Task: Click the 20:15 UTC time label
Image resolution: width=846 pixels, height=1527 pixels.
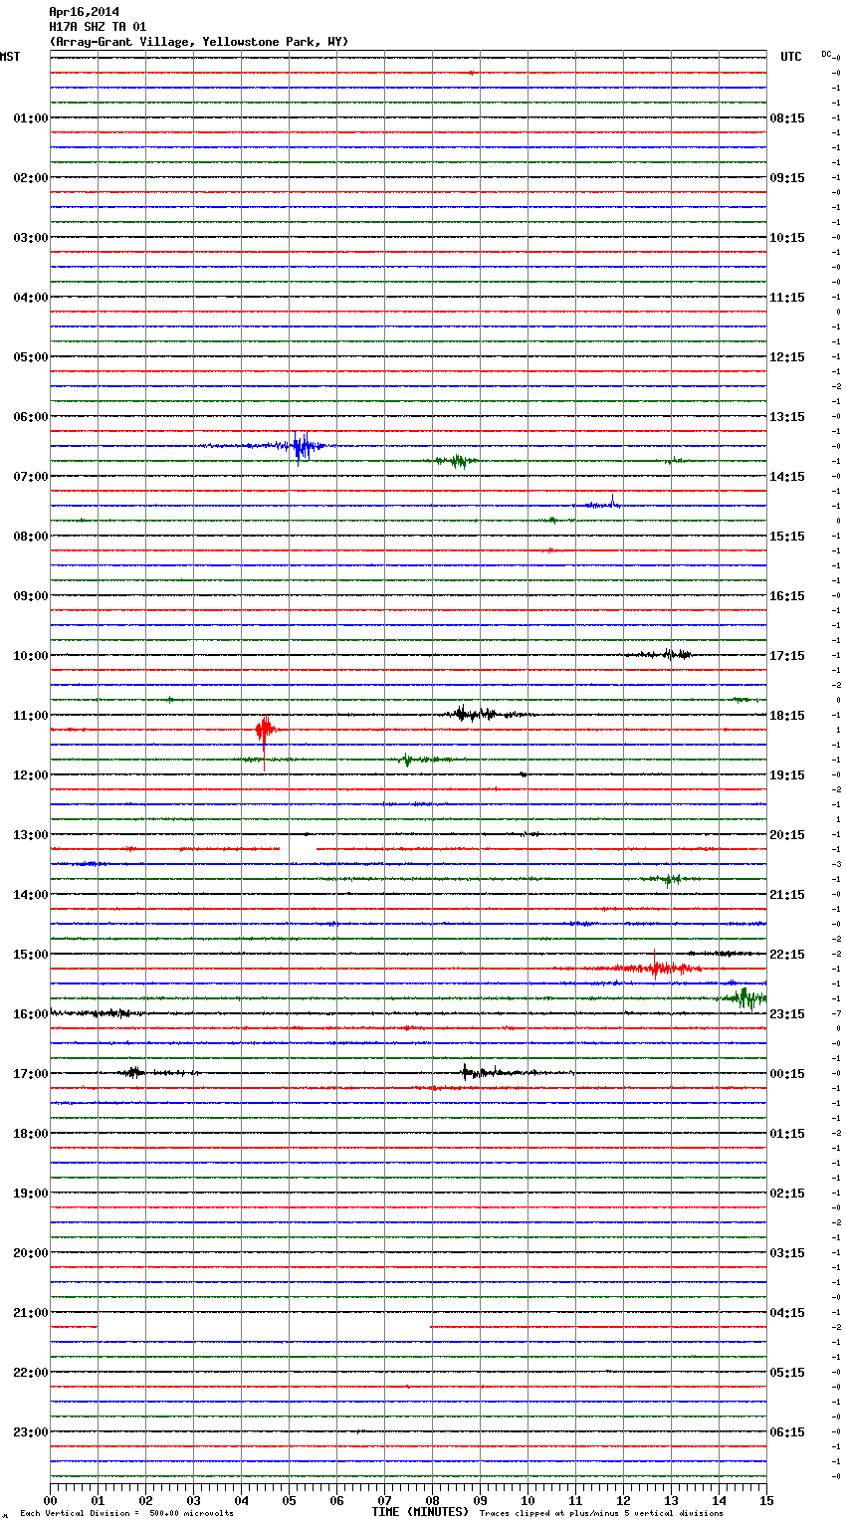Action: (x=787, y=835)
